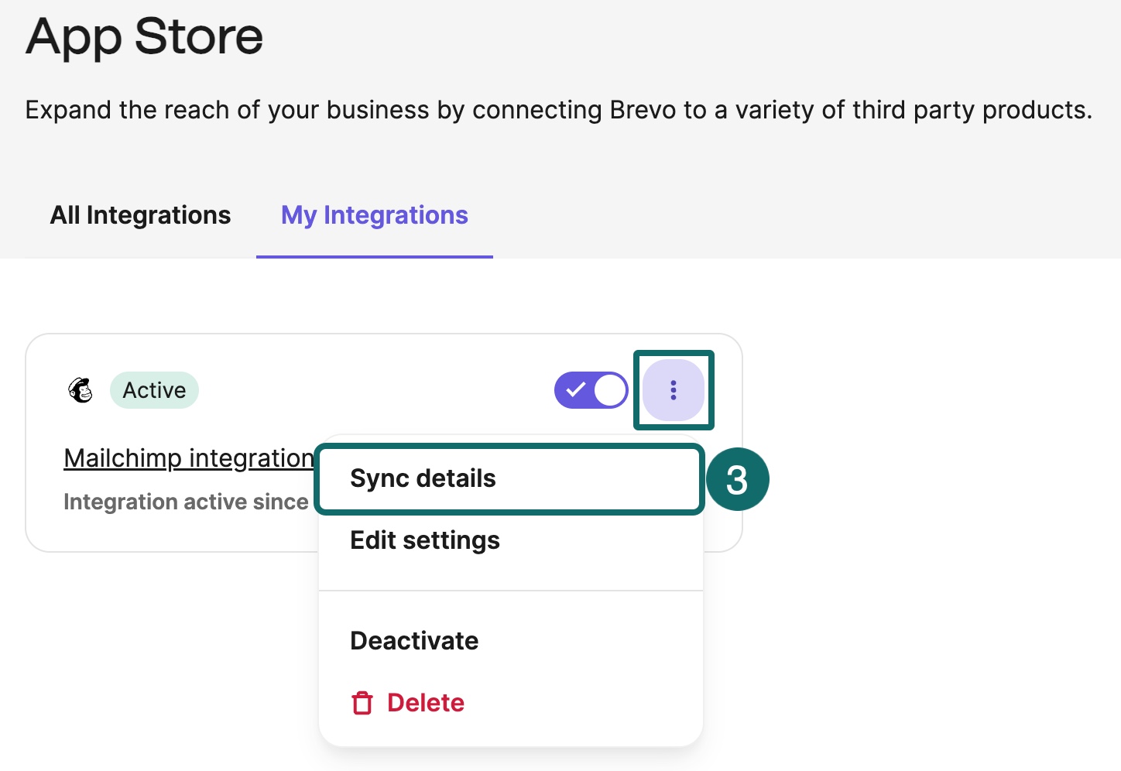1121x771 pixels.
Task: Switch to the All Integrations tab
Action: 140,215
